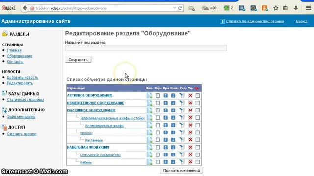Screen dimensions: 314x176
Task: Open Сменить пароли link
Action: [x=22, y=134]
